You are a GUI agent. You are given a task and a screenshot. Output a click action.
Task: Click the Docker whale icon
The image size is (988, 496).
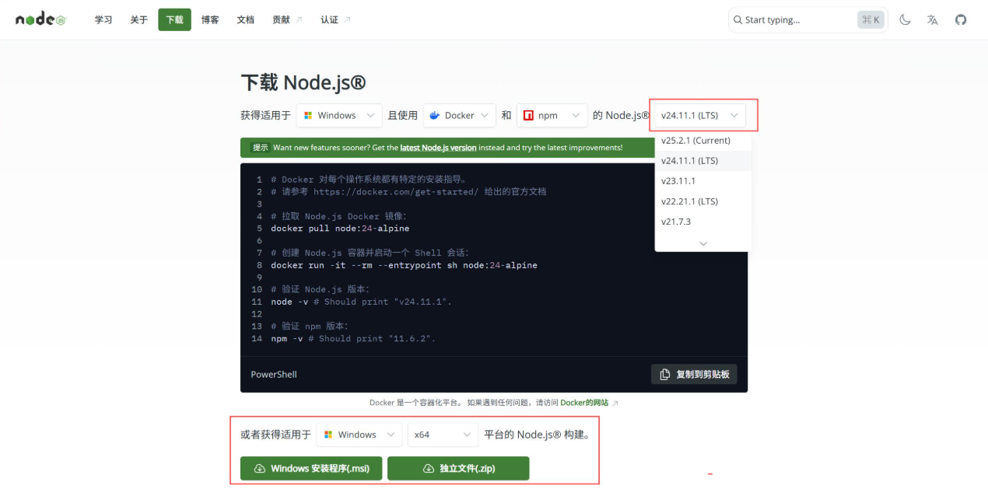436,115
